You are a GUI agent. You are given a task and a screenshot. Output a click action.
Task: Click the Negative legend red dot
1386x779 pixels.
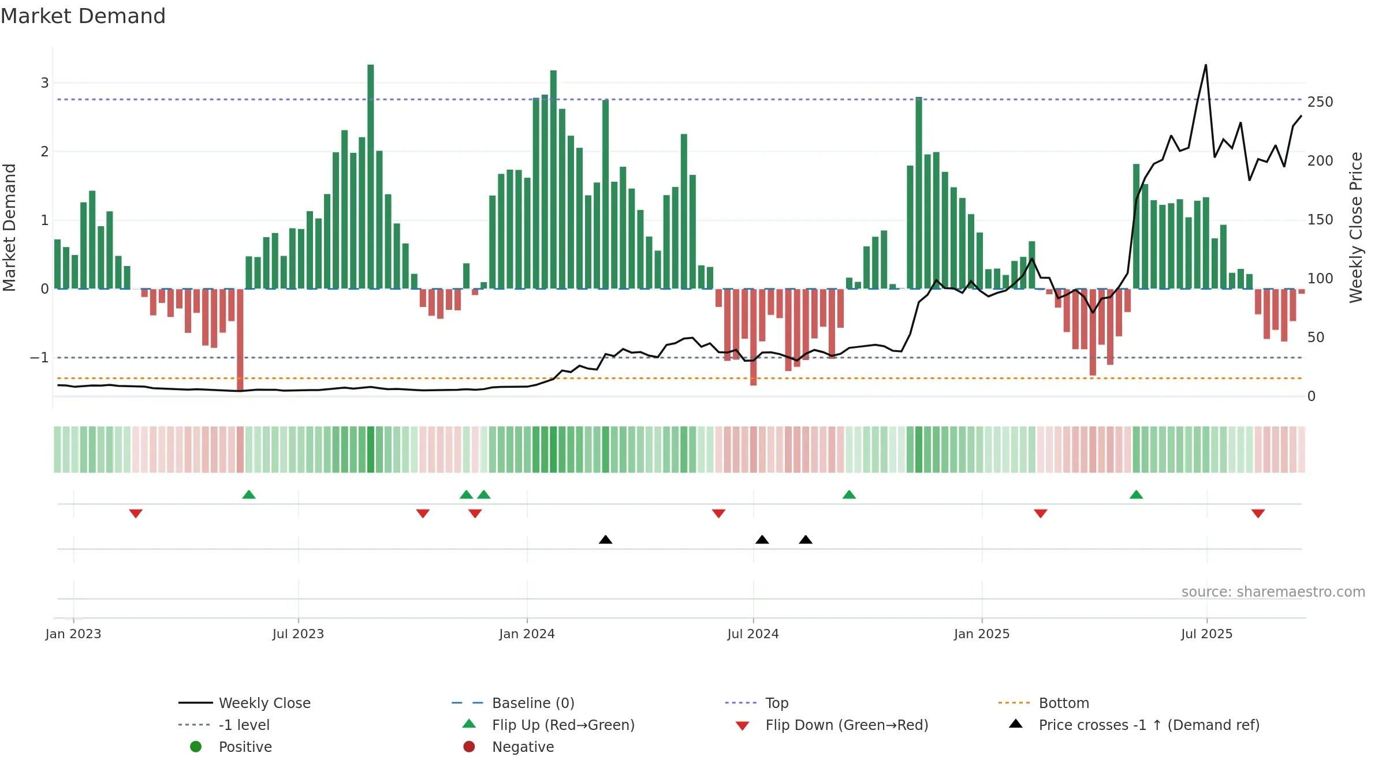pyautogui.click(x=469, y=747)
